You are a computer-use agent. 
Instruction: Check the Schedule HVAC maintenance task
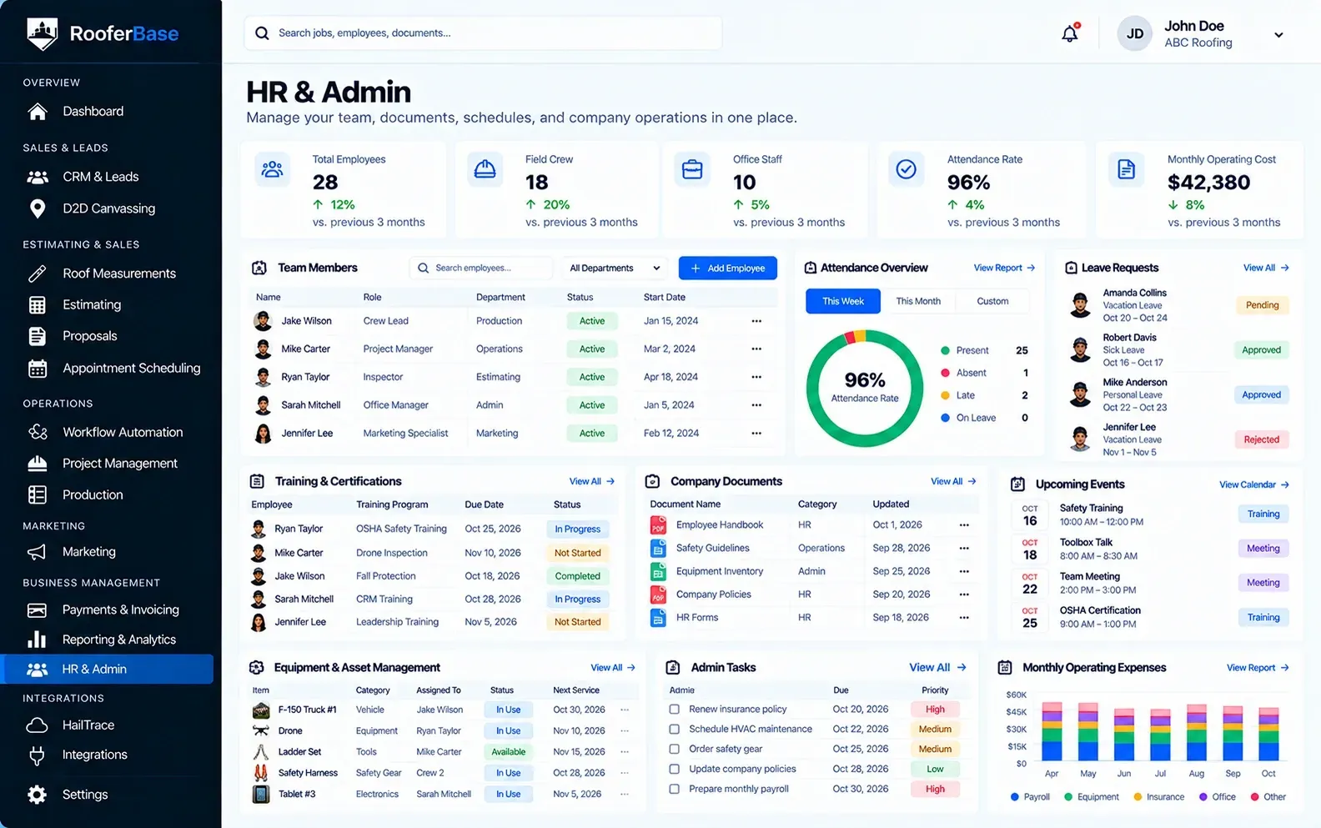pyautogui.click(x=675, y=730)
